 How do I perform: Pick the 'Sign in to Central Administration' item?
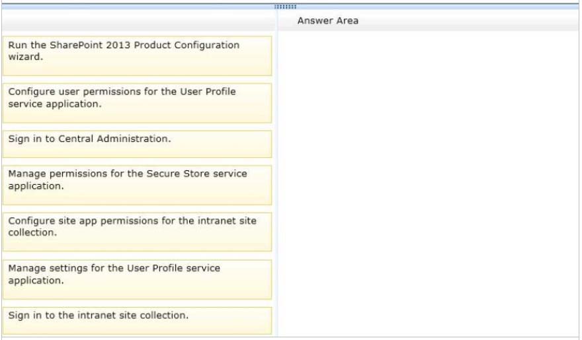[137, 144]
